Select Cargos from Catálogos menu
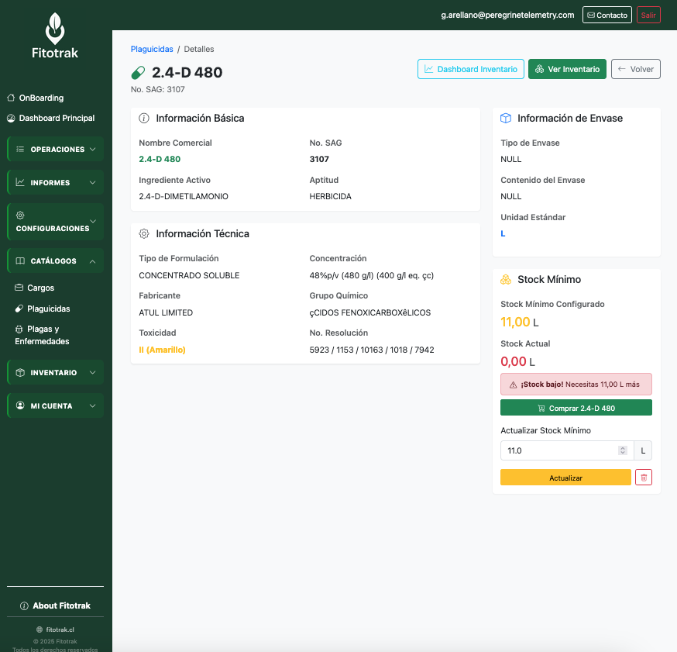Viewport: 677px width, 652px height. coord(40,288)
